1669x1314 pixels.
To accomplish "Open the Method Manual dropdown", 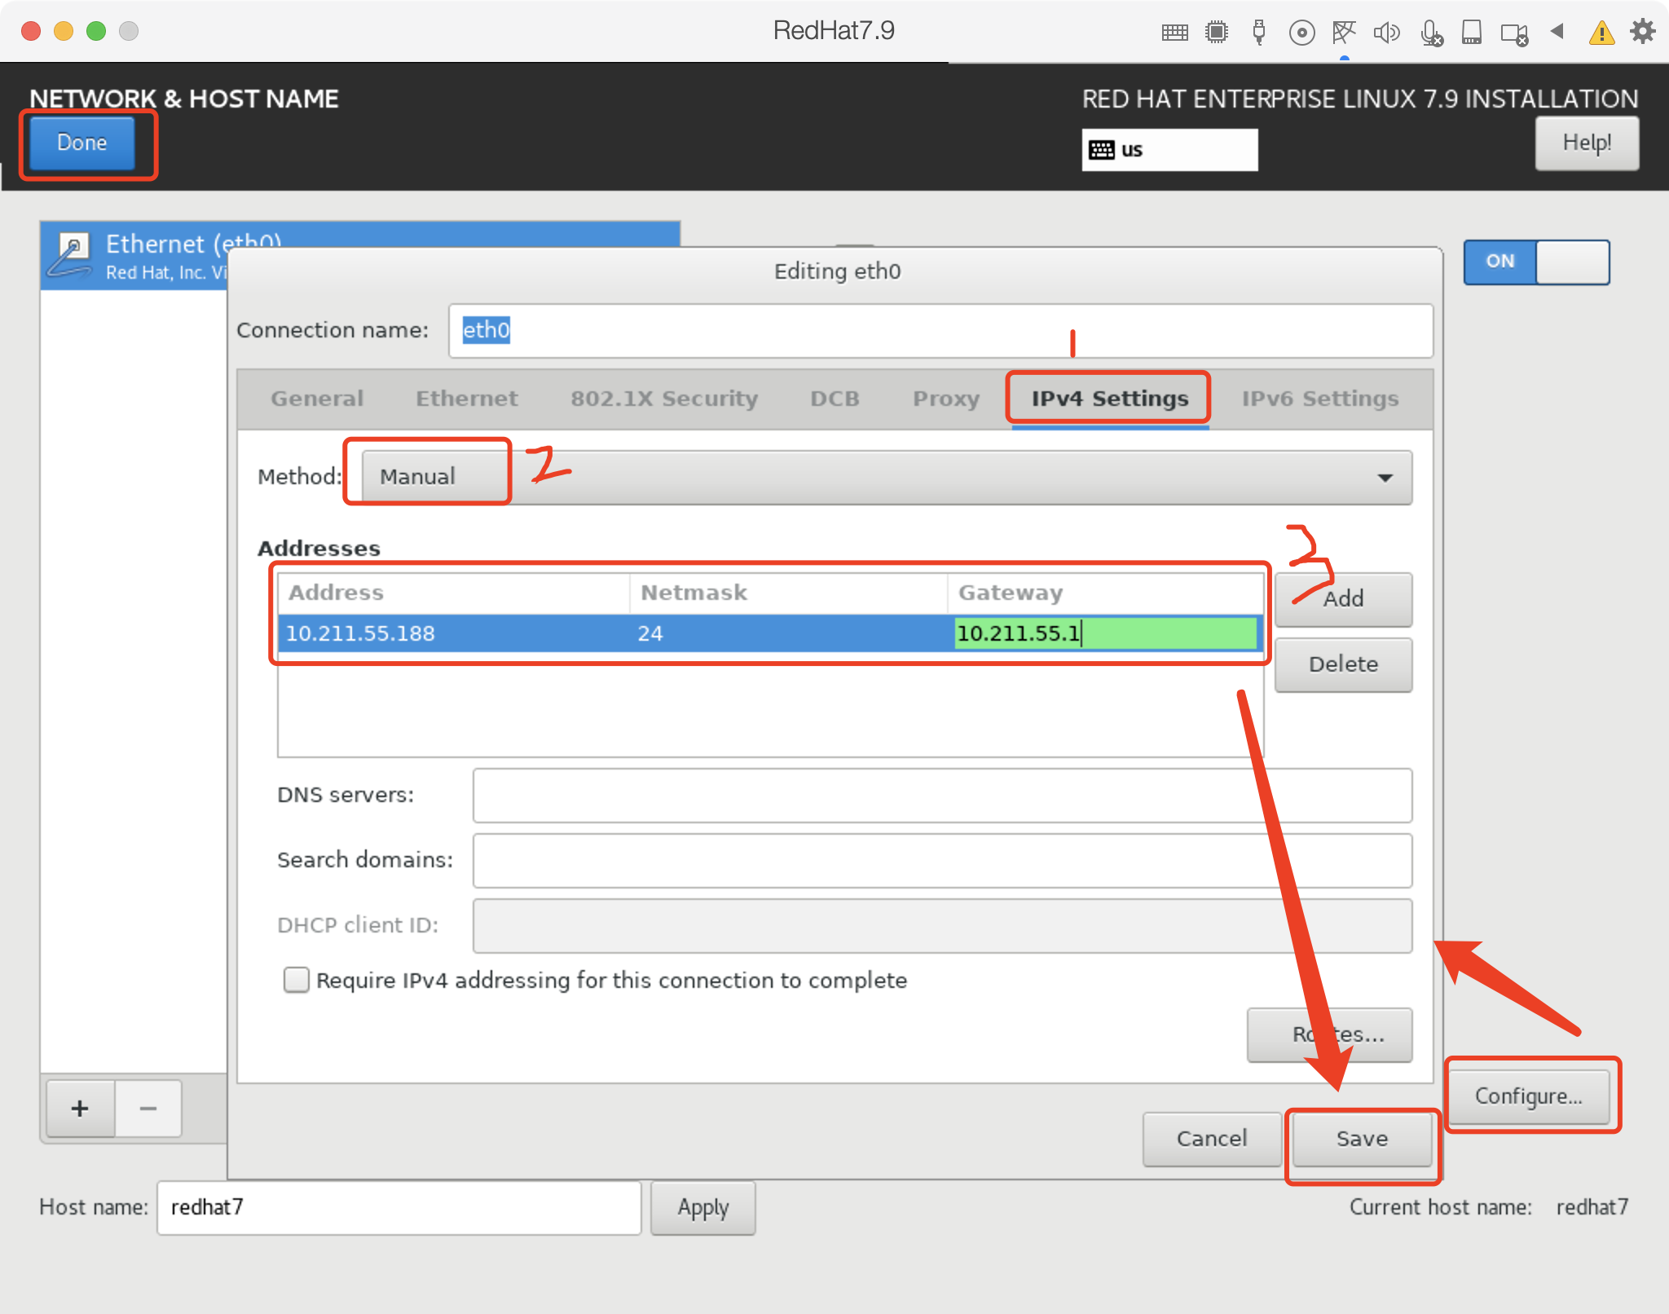I will (887, 477).
